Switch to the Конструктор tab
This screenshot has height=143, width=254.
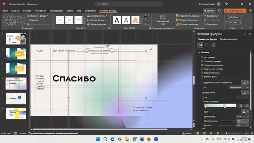click(x=56, y=11)
